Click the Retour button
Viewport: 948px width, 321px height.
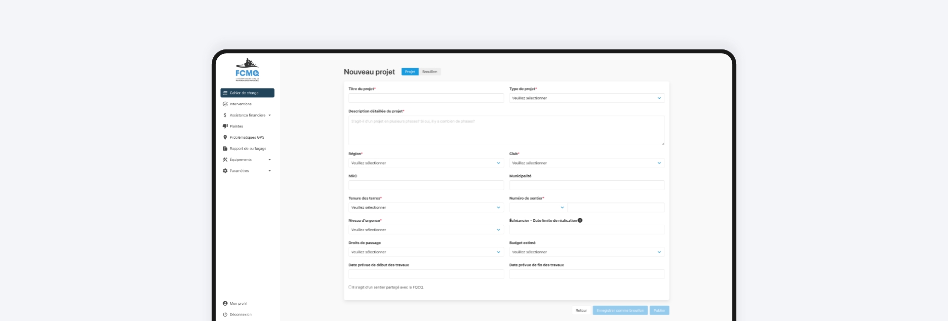581,311
